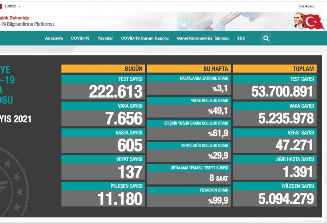The width and height of the screenshot is (327, 223).
Task: Click the AĞIR HASTA SAYISI label
Action: point(295,159)
